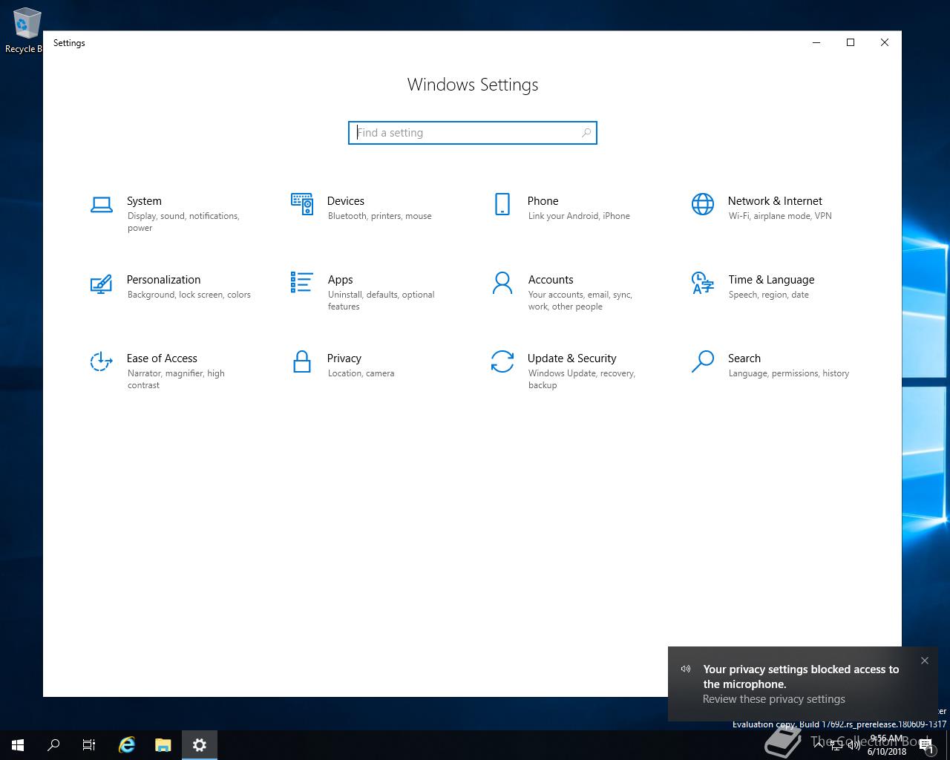Click 'Language, permissions, history' description
This screenshot has height=760, width=950.
(789, 373)
